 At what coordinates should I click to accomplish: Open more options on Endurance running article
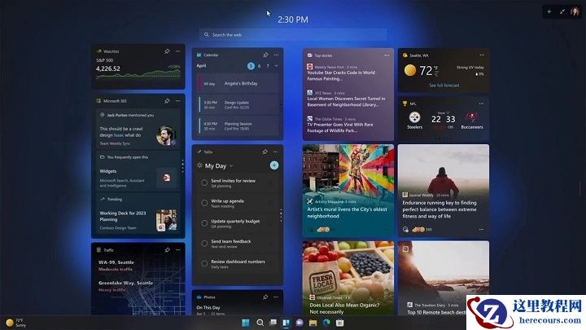pyautogui.click(x=481, y=229)
